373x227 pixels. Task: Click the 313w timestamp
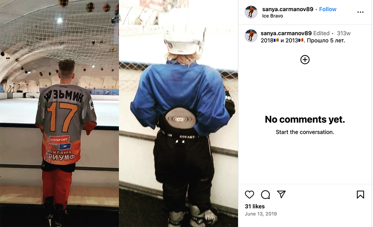pyautogui.click(x=344, y=33)
